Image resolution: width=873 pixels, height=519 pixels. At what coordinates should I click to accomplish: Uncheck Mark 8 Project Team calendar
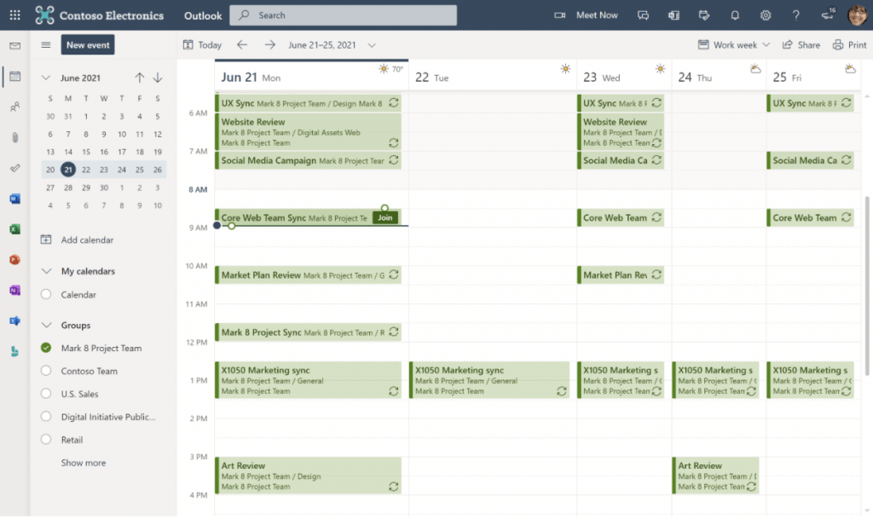[x=46, y=348]
